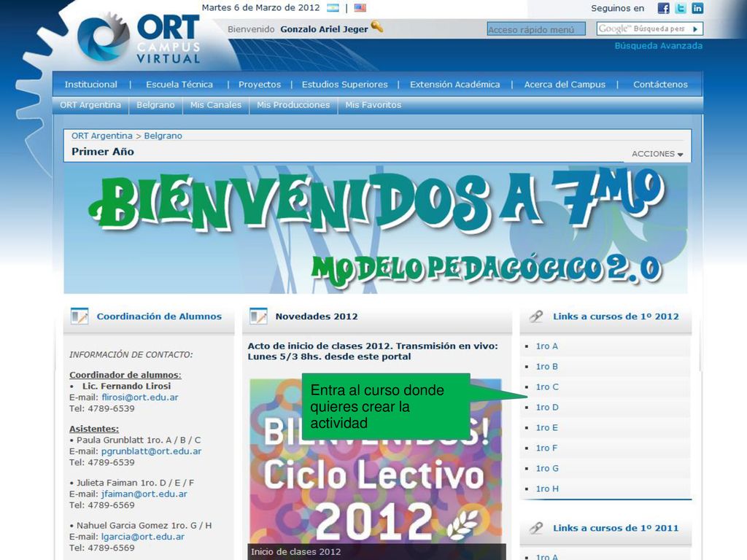The width and height of the screenshot is (747, 560).
Task: Click the Google search arrow button
Action: tap(695, 29)
